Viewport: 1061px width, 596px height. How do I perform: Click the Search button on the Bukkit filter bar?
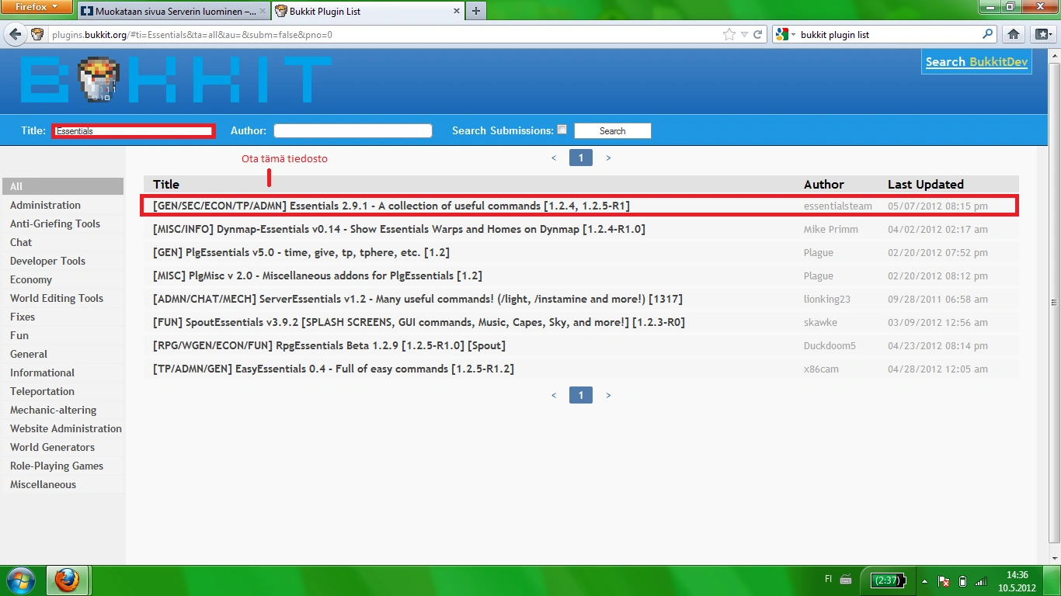click(x=612, y=131)
